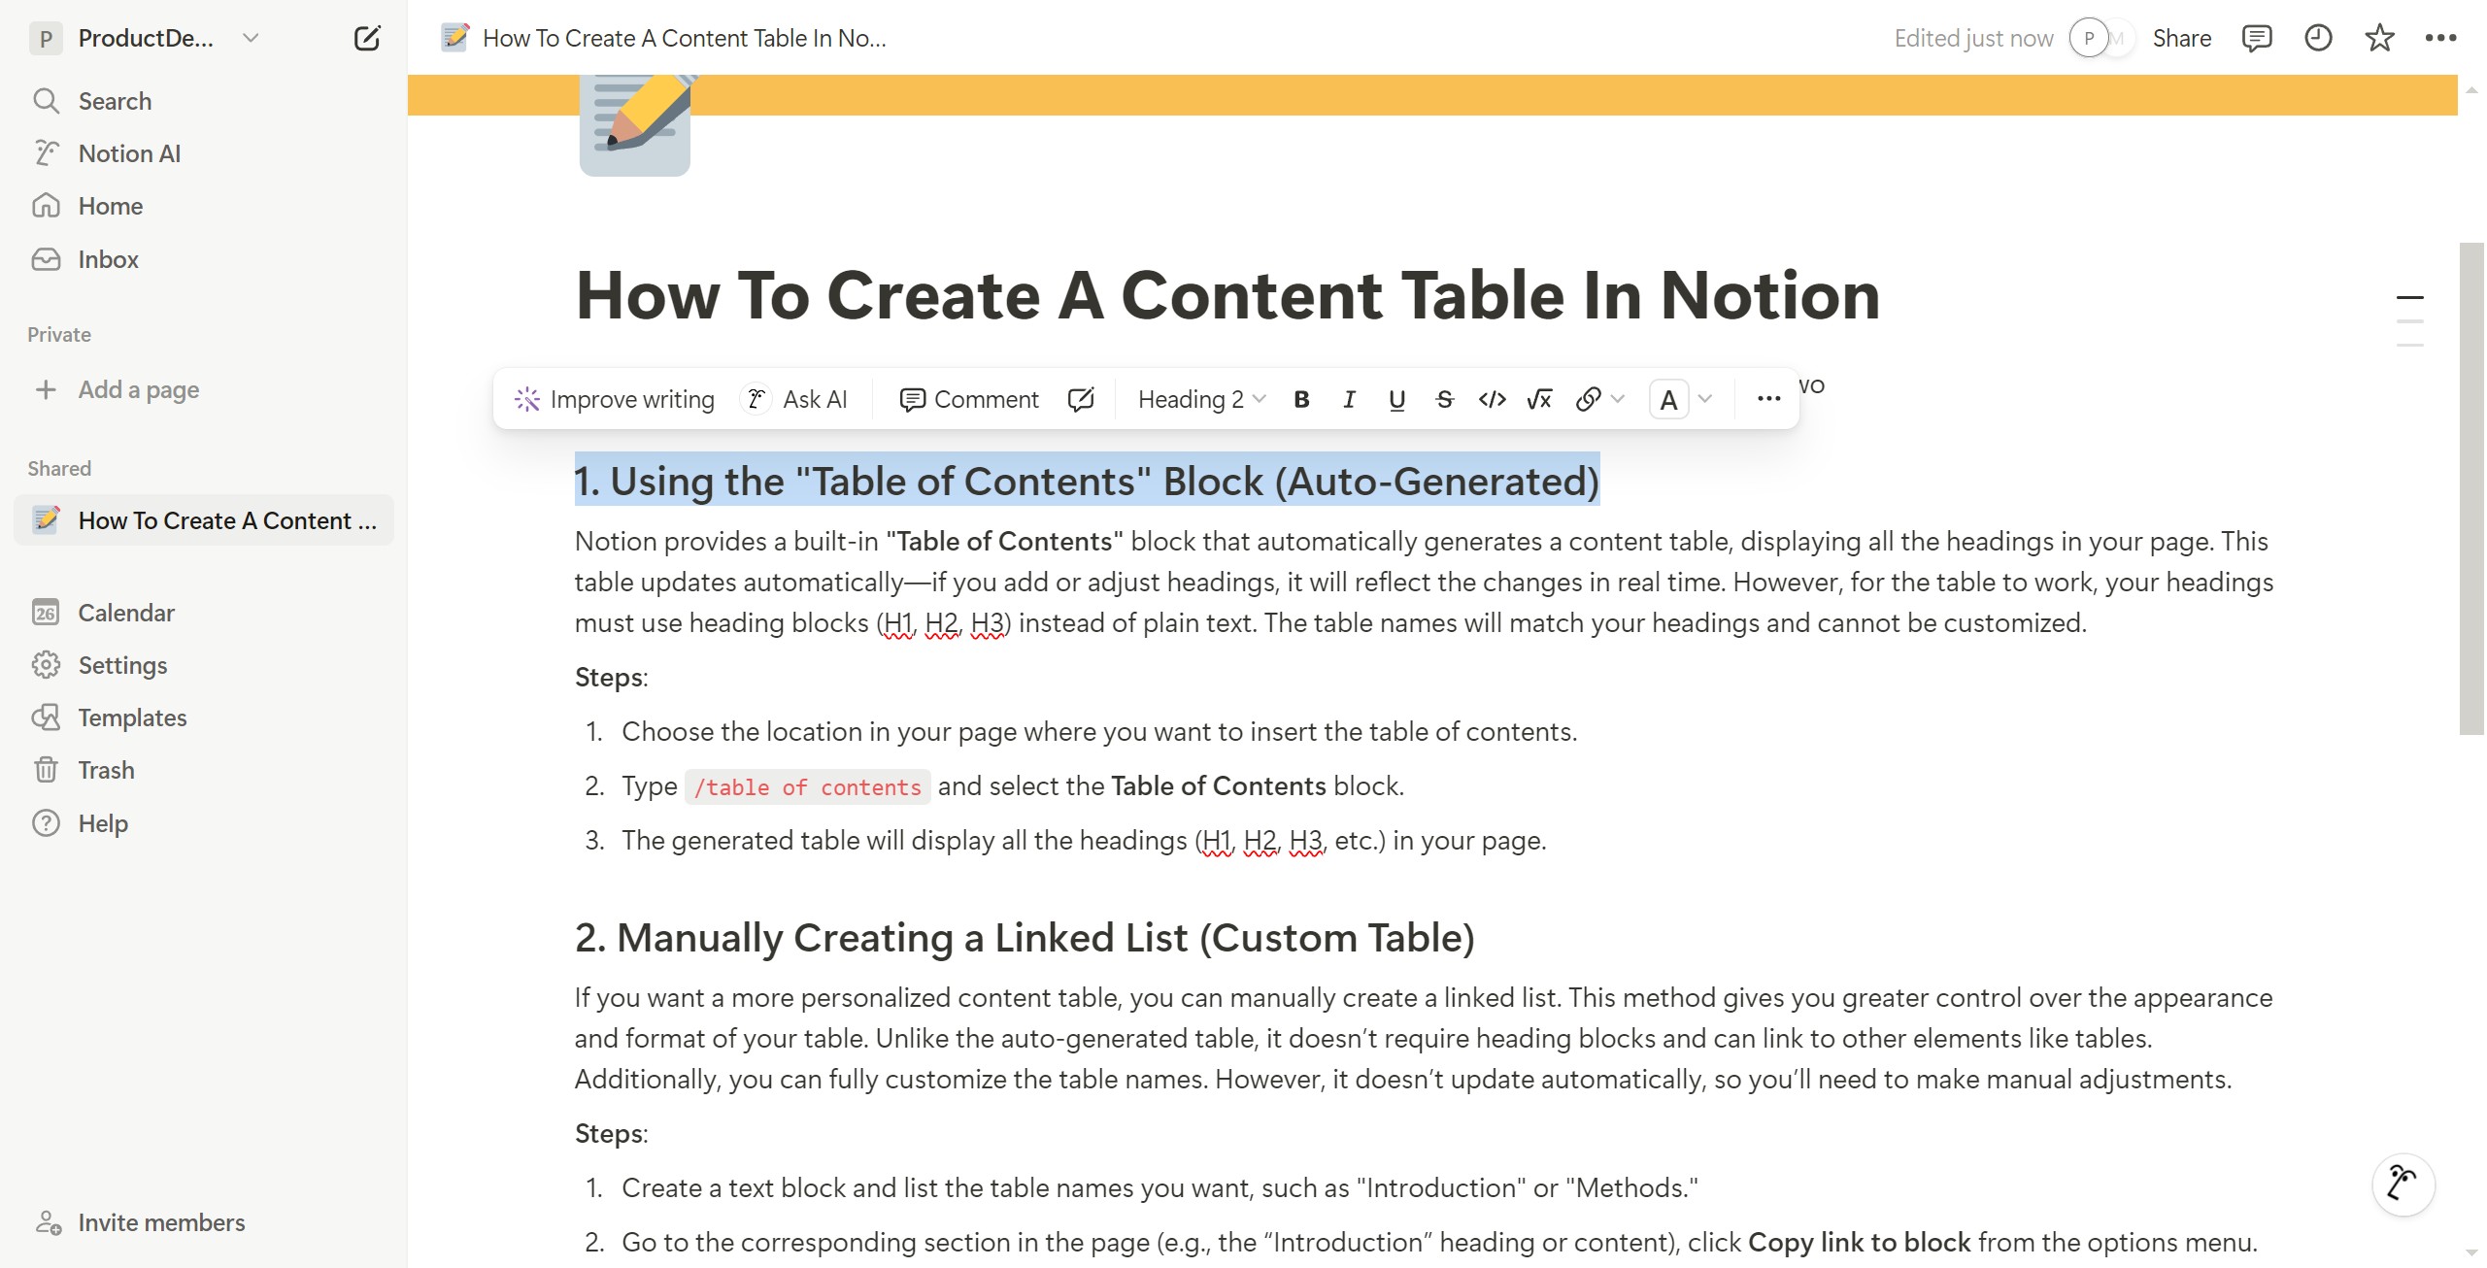2487x1268 pixels.
Task: Open the Heading 2 block type dropdown
Action: click(x=1201, y=399)
